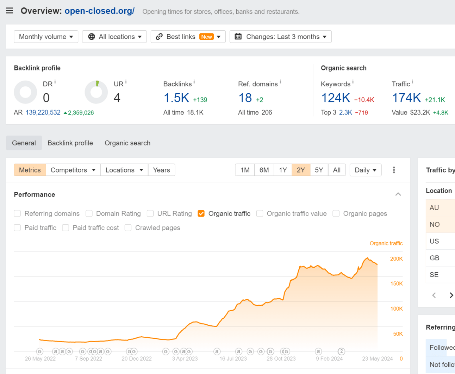Go to next Traffic by location page

click(451, 295)
